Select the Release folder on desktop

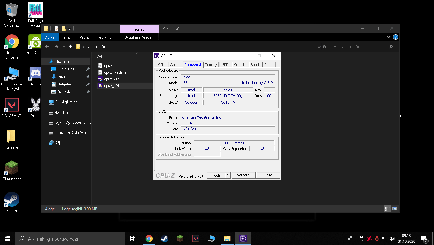tap(12, 139)
